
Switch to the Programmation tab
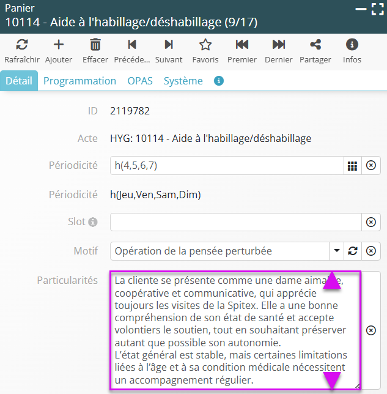coord(79,81)
